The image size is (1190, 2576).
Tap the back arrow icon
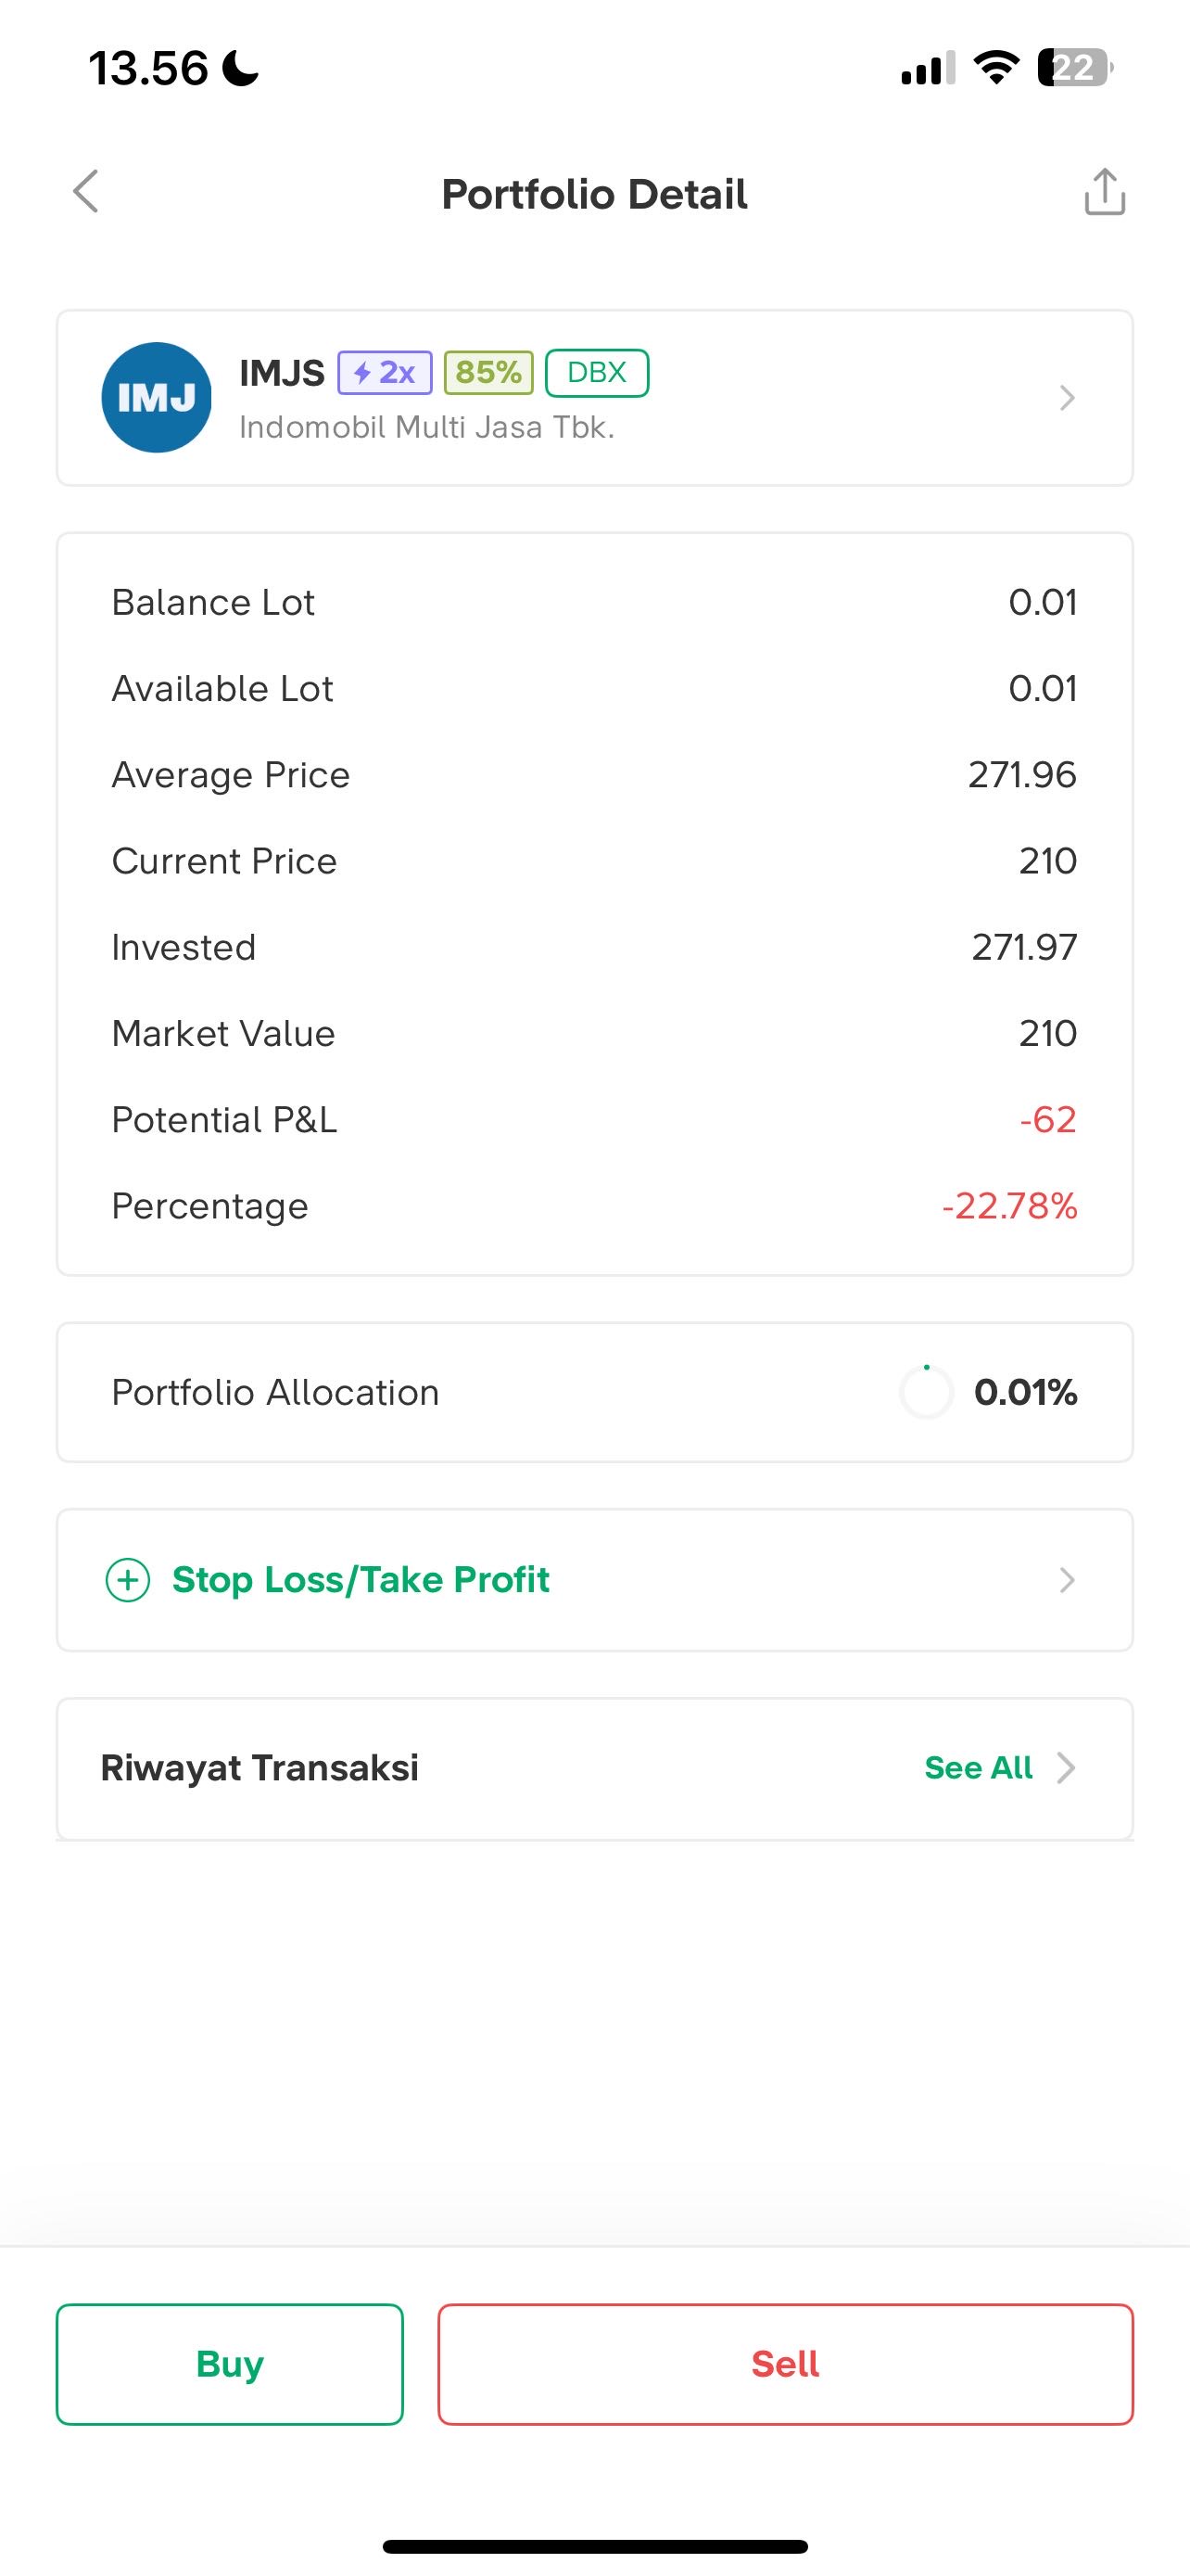coord(86,191)
